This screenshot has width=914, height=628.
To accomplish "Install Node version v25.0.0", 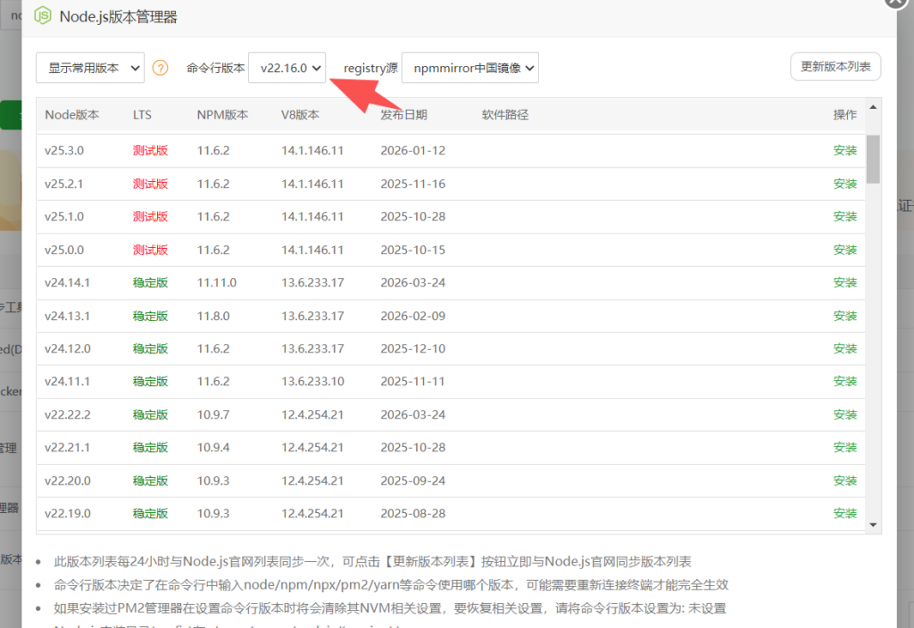I will (x=844, y=249).
